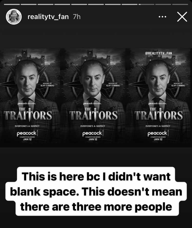Tap the middle Traitors poster

point(93,98)
